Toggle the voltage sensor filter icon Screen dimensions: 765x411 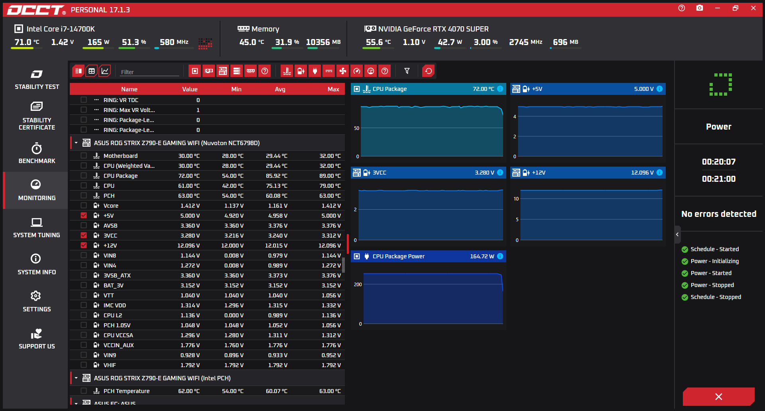click(301, 71)
